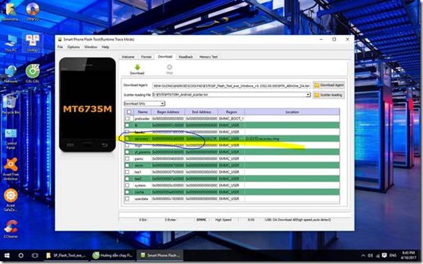The image size is (423, 264).
Task: Uncheck the recovery partition checkbox
Action: pyautogui.click(x=127, y=139)
